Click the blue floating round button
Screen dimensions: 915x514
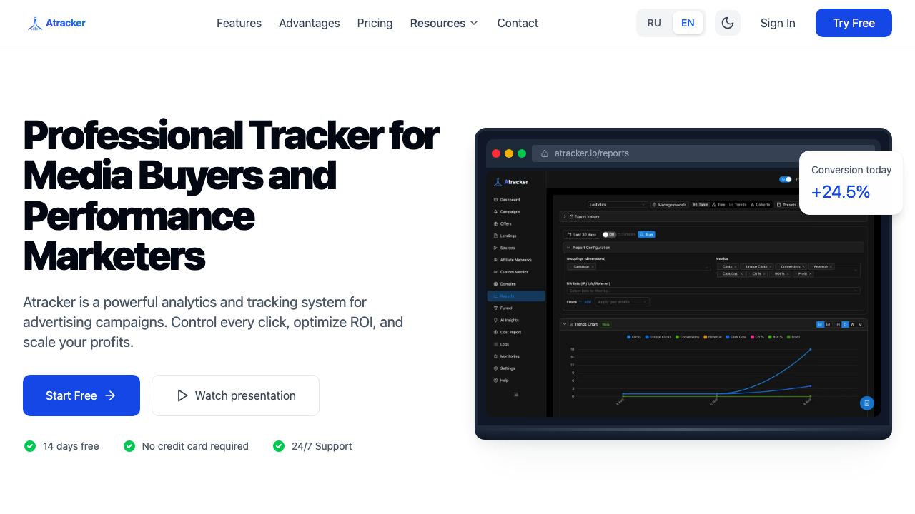866,403
